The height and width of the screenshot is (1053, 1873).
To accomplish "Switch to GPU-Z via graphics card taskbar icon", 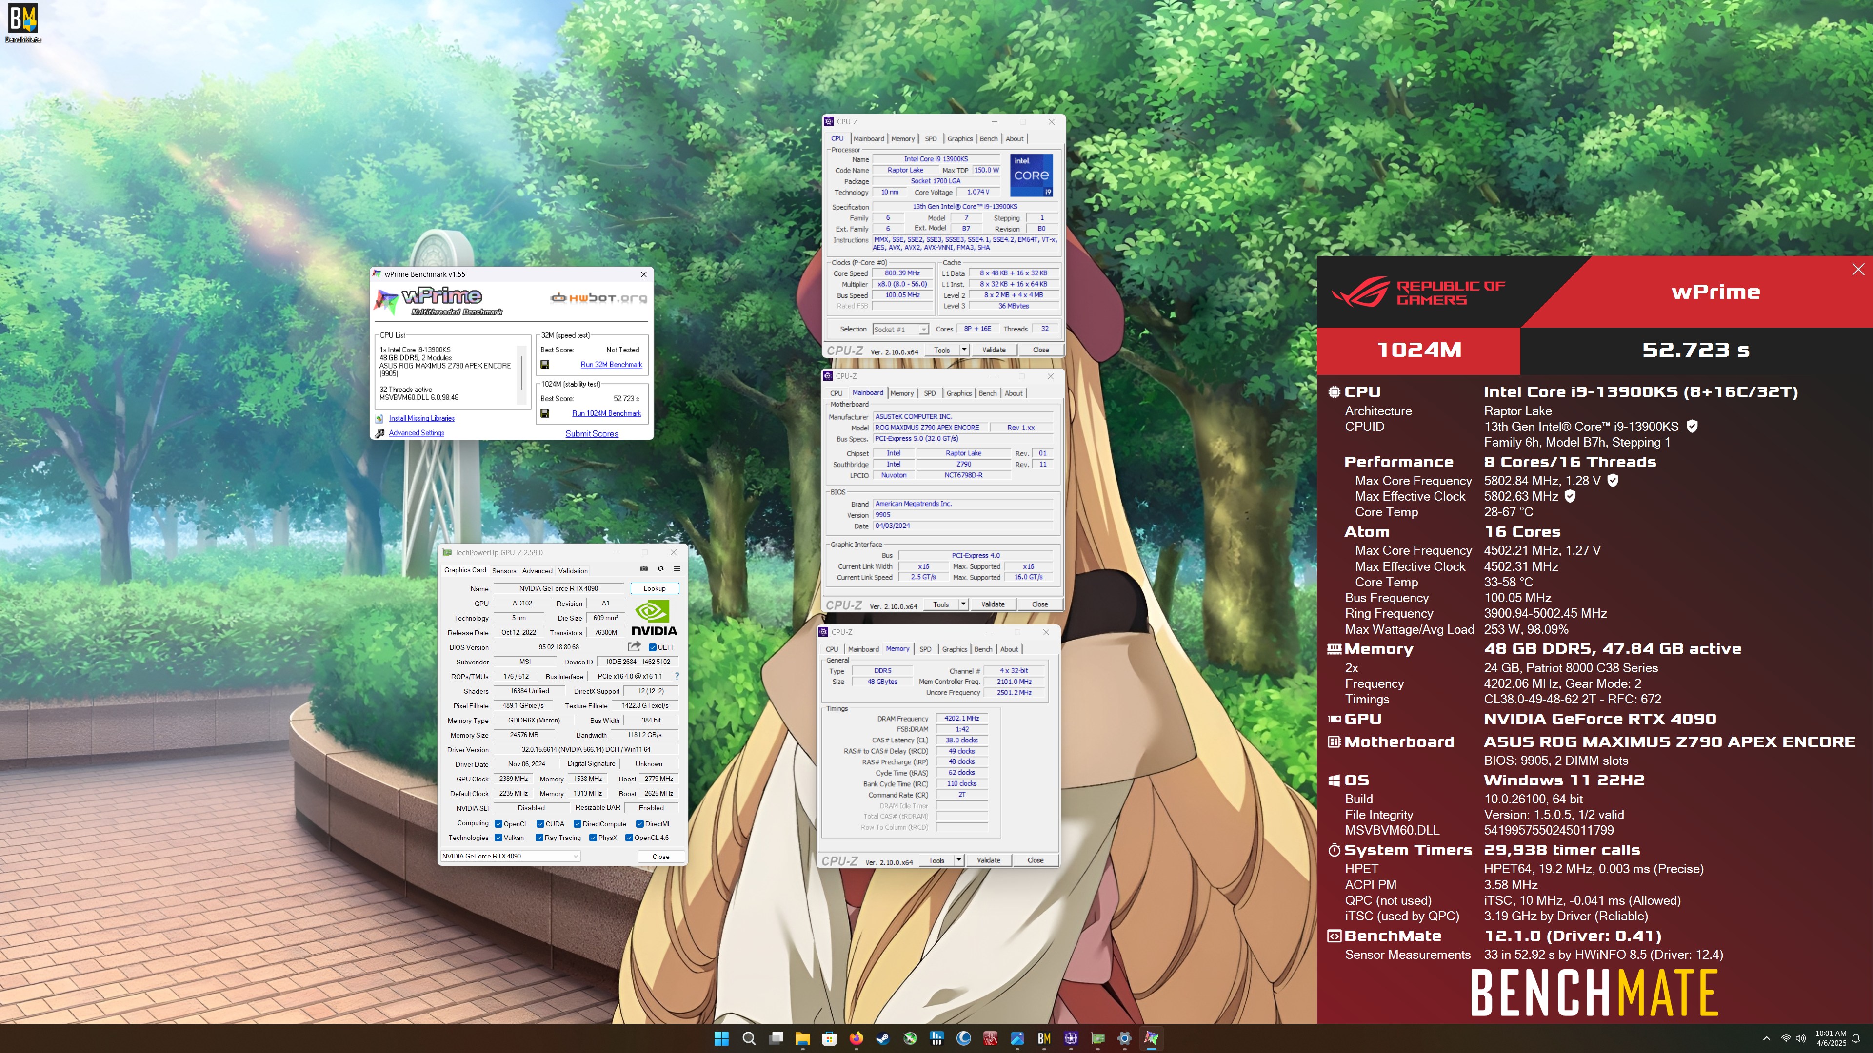I will (1098, 1038).
